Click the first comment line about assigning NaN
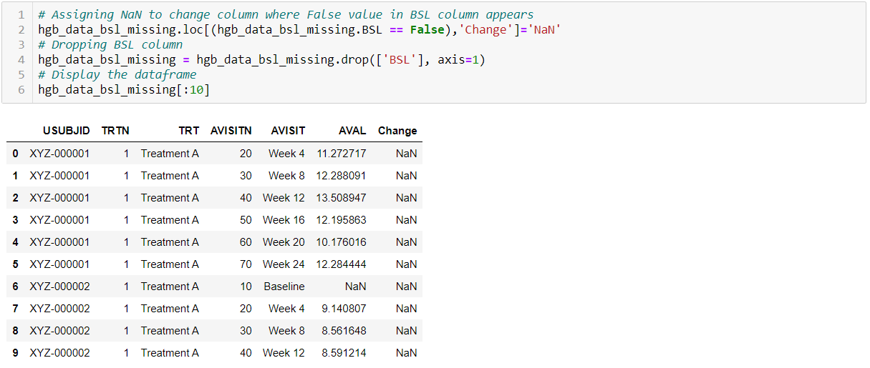 point(286,15)
